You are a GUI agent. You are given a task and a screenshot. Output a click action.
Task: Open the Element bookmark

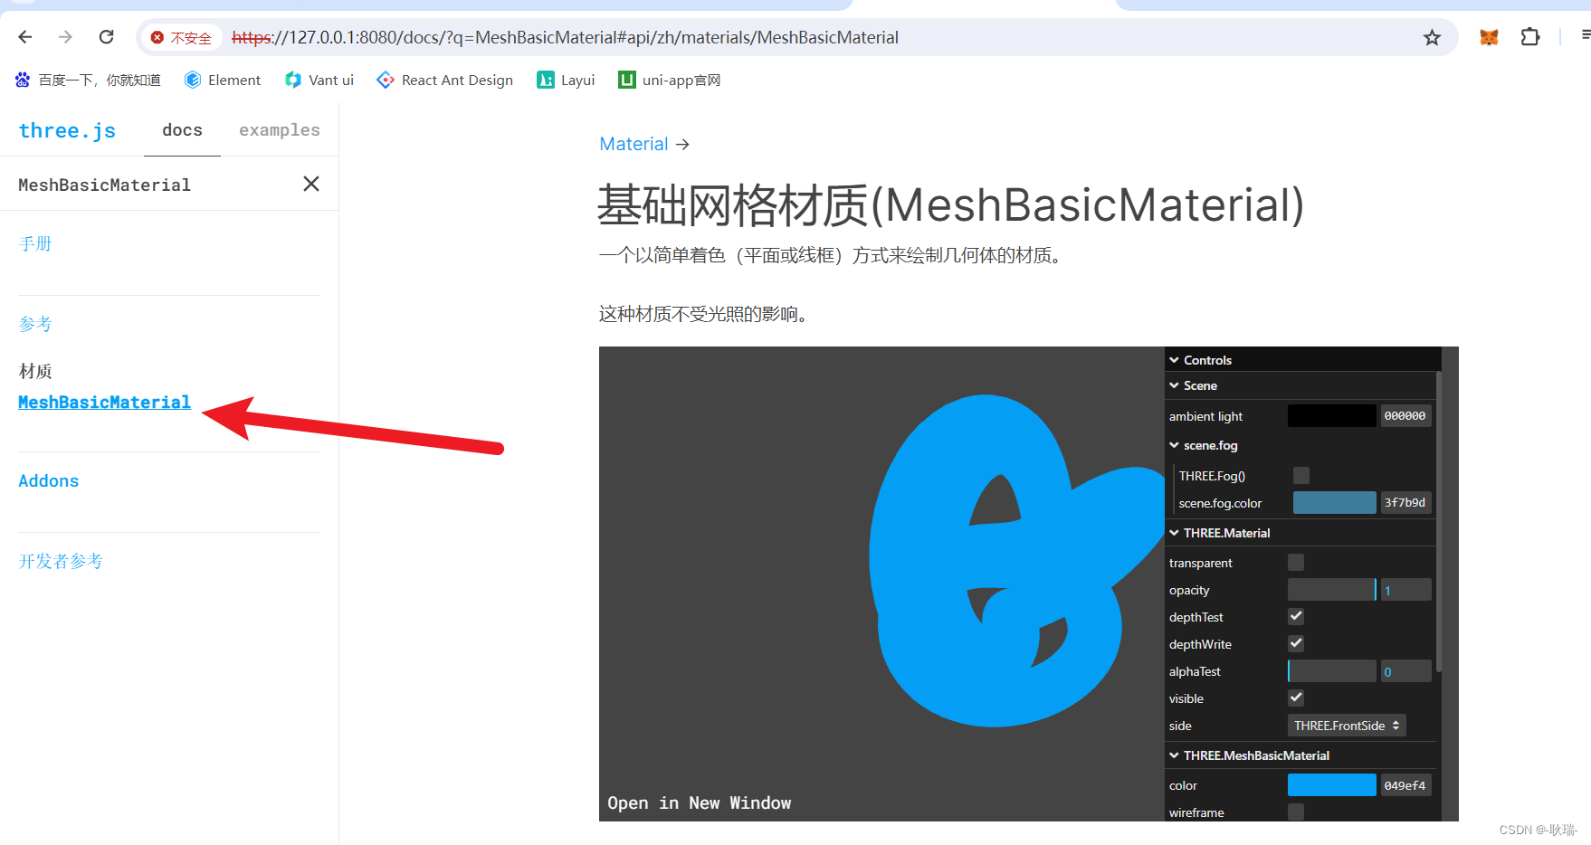(x=223, y=80)
